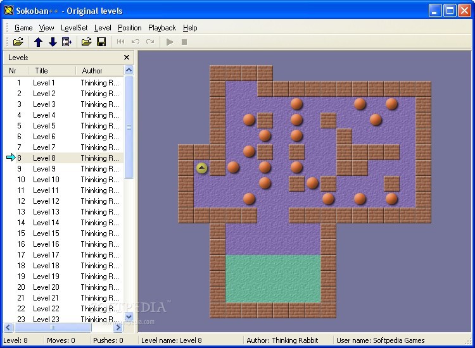The height and width of the screenshot is (348, 475).
Task: Select Level 12 in the list
Action: (63, 201)
